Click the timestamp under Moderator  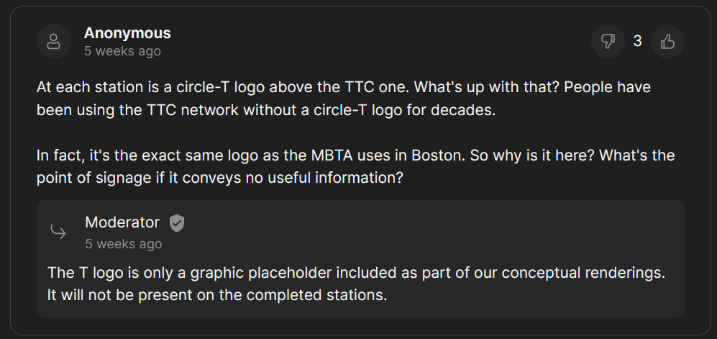(123, 244)
